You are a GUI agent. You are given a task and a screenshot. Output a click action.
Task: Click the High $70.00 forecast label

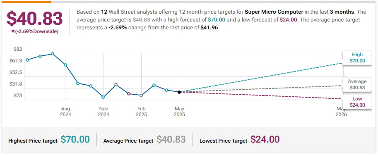(x=357, y=58)
